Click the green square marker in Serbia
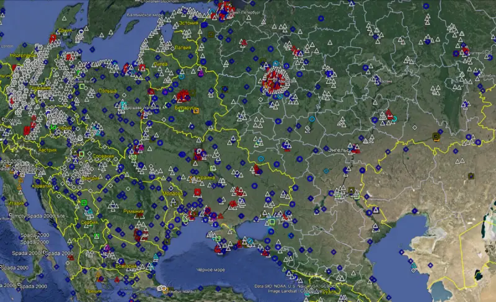Image resolution: width=496 pixels, height=302 pixels. (84, 203)
